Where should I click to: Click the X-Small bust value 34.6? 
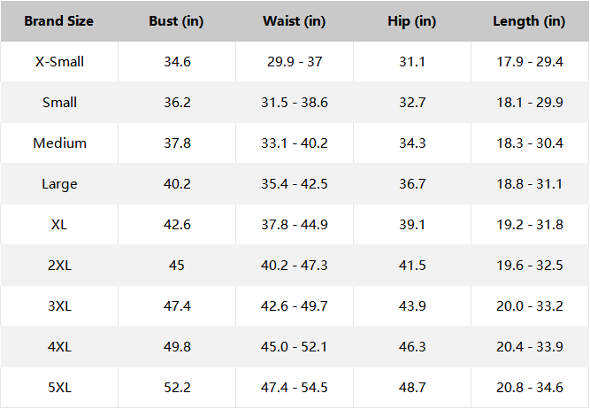pyautogui.click(x=176, y=62)
